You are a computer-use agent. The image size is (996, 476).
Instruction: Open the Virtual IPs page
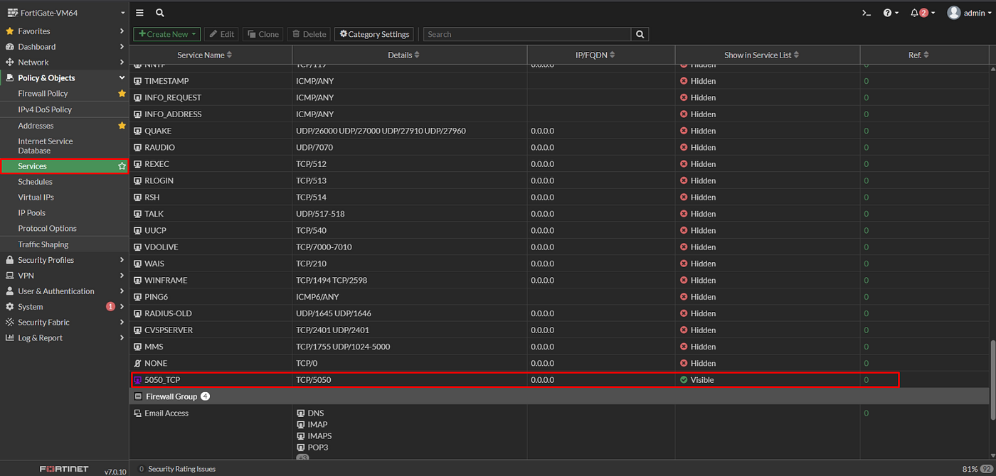(36, 198)
